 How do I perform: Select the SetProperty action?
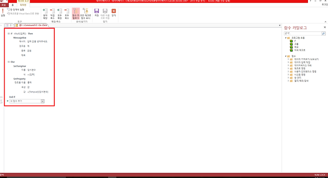[x=20, y=79]
